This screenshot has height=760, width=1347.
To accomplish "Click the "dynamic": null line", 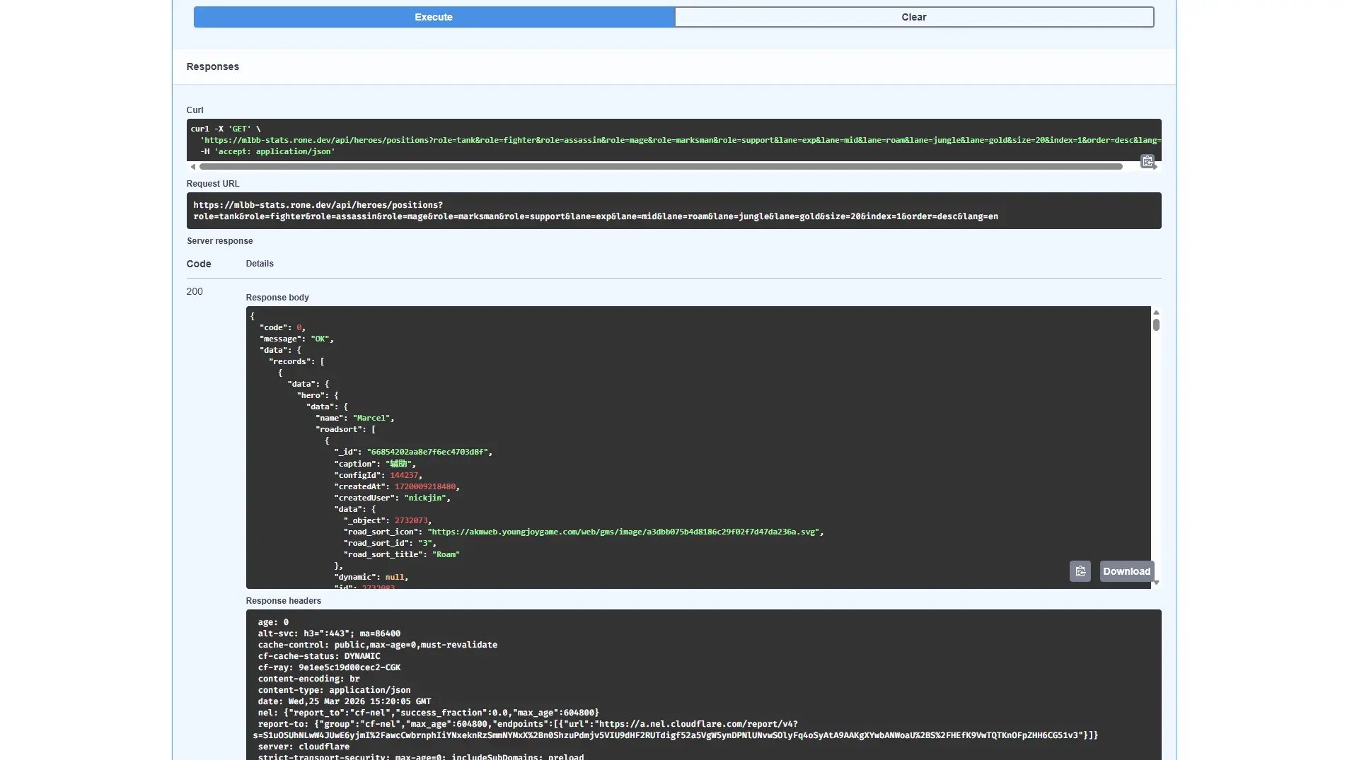I will click(371, 577).
